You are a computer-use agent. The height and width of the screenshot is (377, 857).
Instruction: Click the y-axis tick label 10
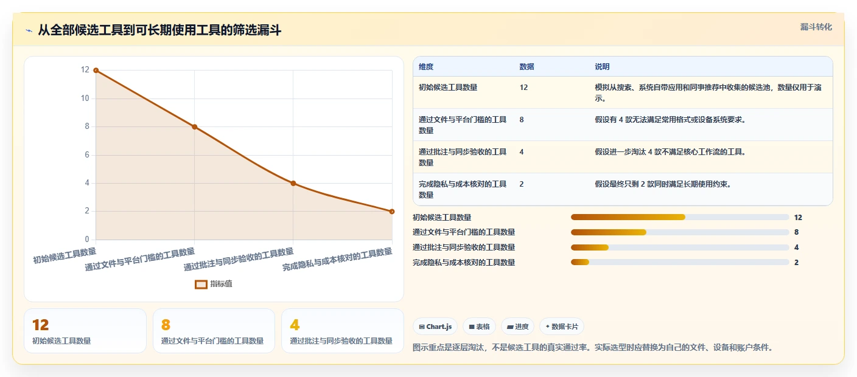click(85, 99)
